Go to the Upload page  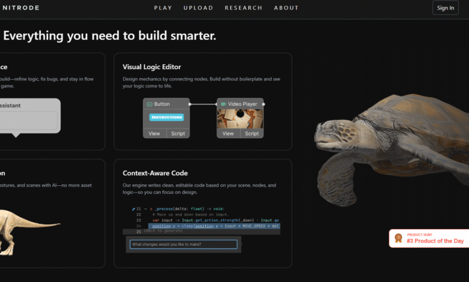(x=198, y=8)
